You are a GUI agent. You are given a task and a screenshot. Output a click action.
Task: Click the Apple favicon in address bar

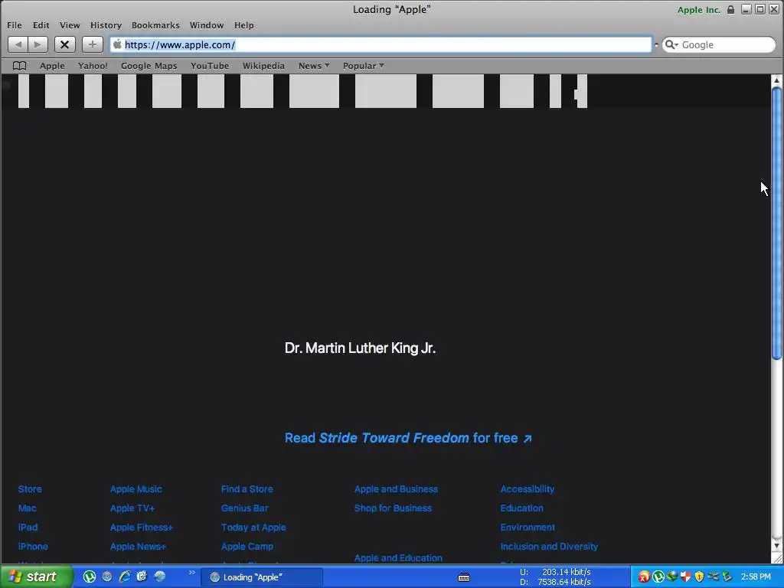click(x=117, y=44)
